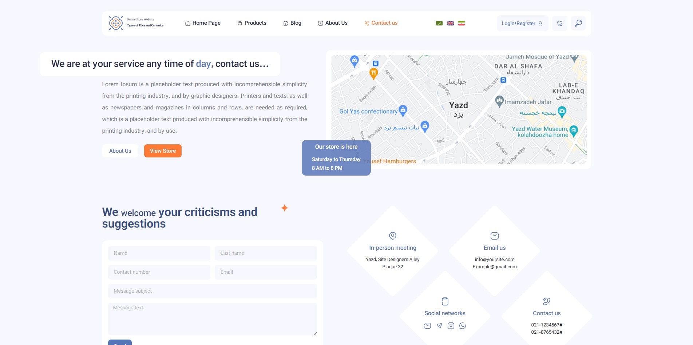Open Login/Register
This screenshot has height=345, width=693.
522,24
